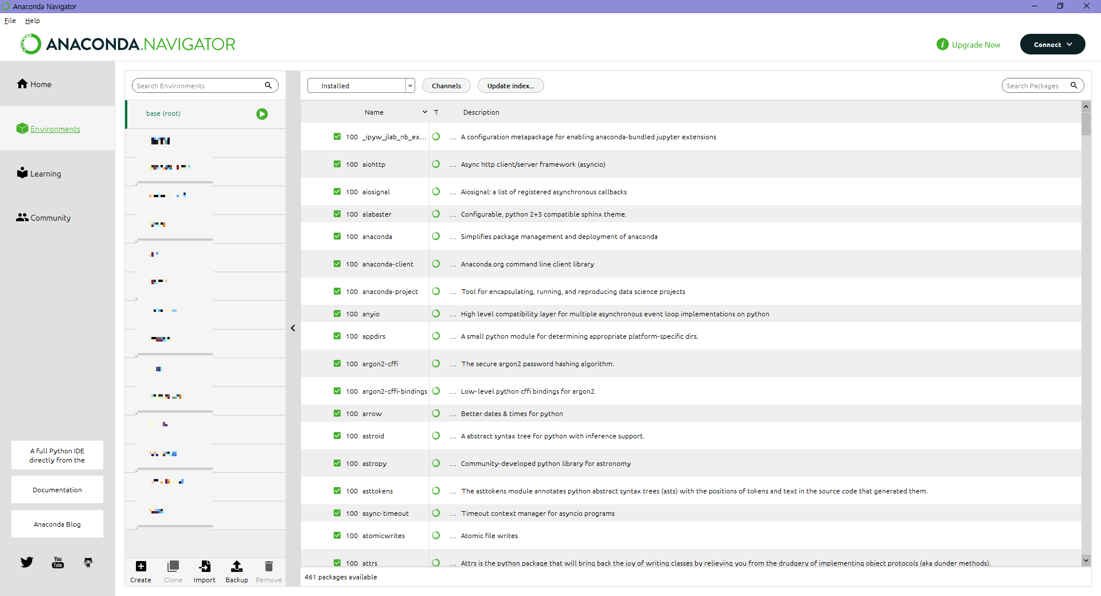Expand the description ellipsis for aiohttp
The image size is (1101, 596).
(x=453, y=165)
